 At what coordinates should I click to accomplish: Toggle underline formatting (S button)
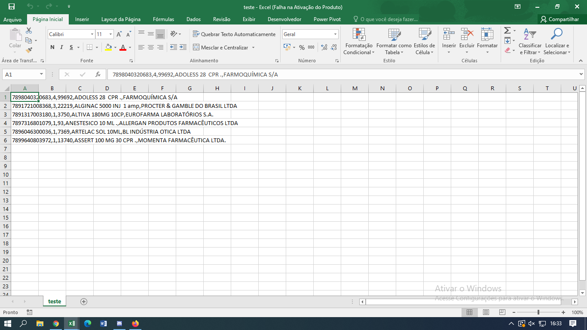pyautogui.click(x=71, y=47)
